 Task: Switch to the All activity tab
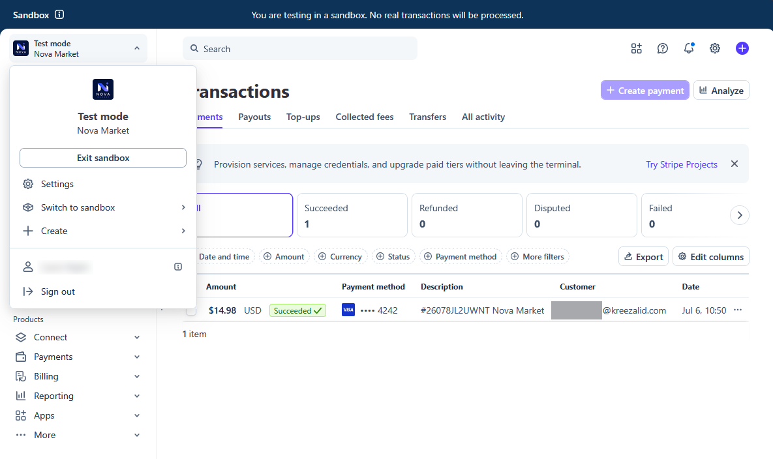[483, 117]
